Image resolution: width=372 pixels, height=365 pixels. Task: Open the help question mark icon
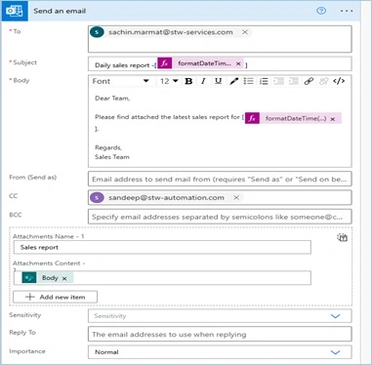point(321,11)
